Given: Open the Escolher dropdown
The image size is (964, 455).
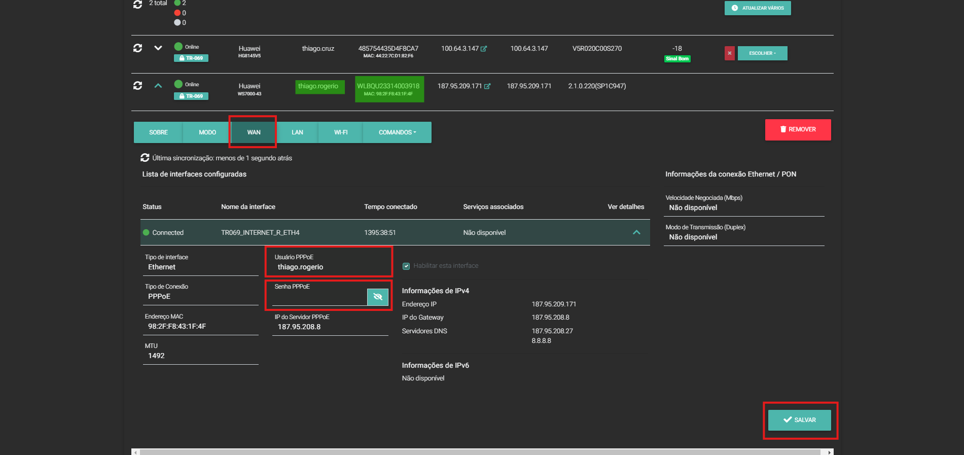Looking at the screenshot, I should pos(762,53).
